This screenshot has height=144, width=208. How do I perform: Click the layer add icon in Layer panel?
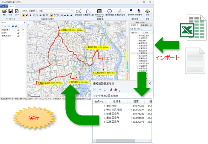click(x=12, y=26)
